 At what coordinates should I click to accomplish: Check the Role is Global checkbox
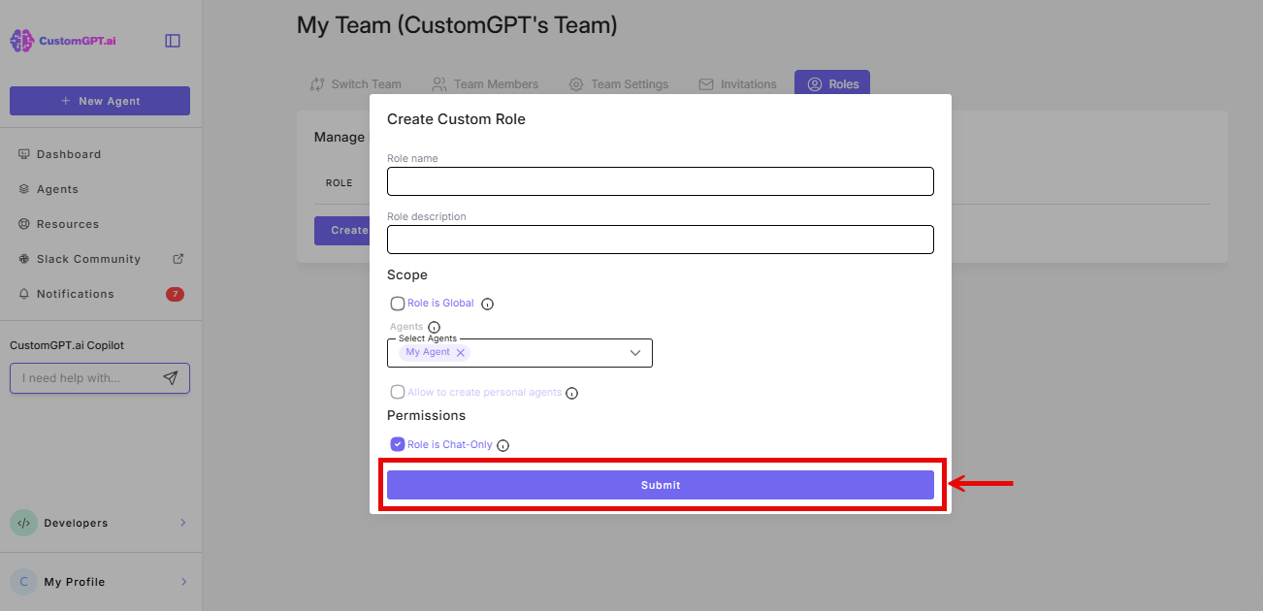(x=398, y=303)
